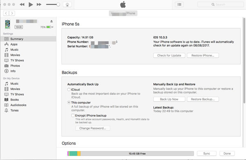Open TV Shows under Settings

(x=28, y=60)
